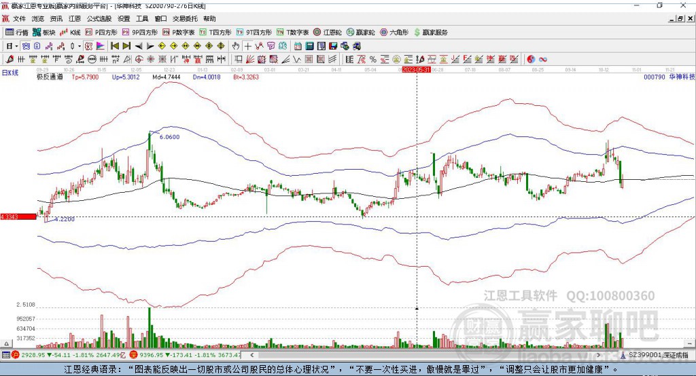
Task: Open the T四方形 tool
Action: click(215, 33)
